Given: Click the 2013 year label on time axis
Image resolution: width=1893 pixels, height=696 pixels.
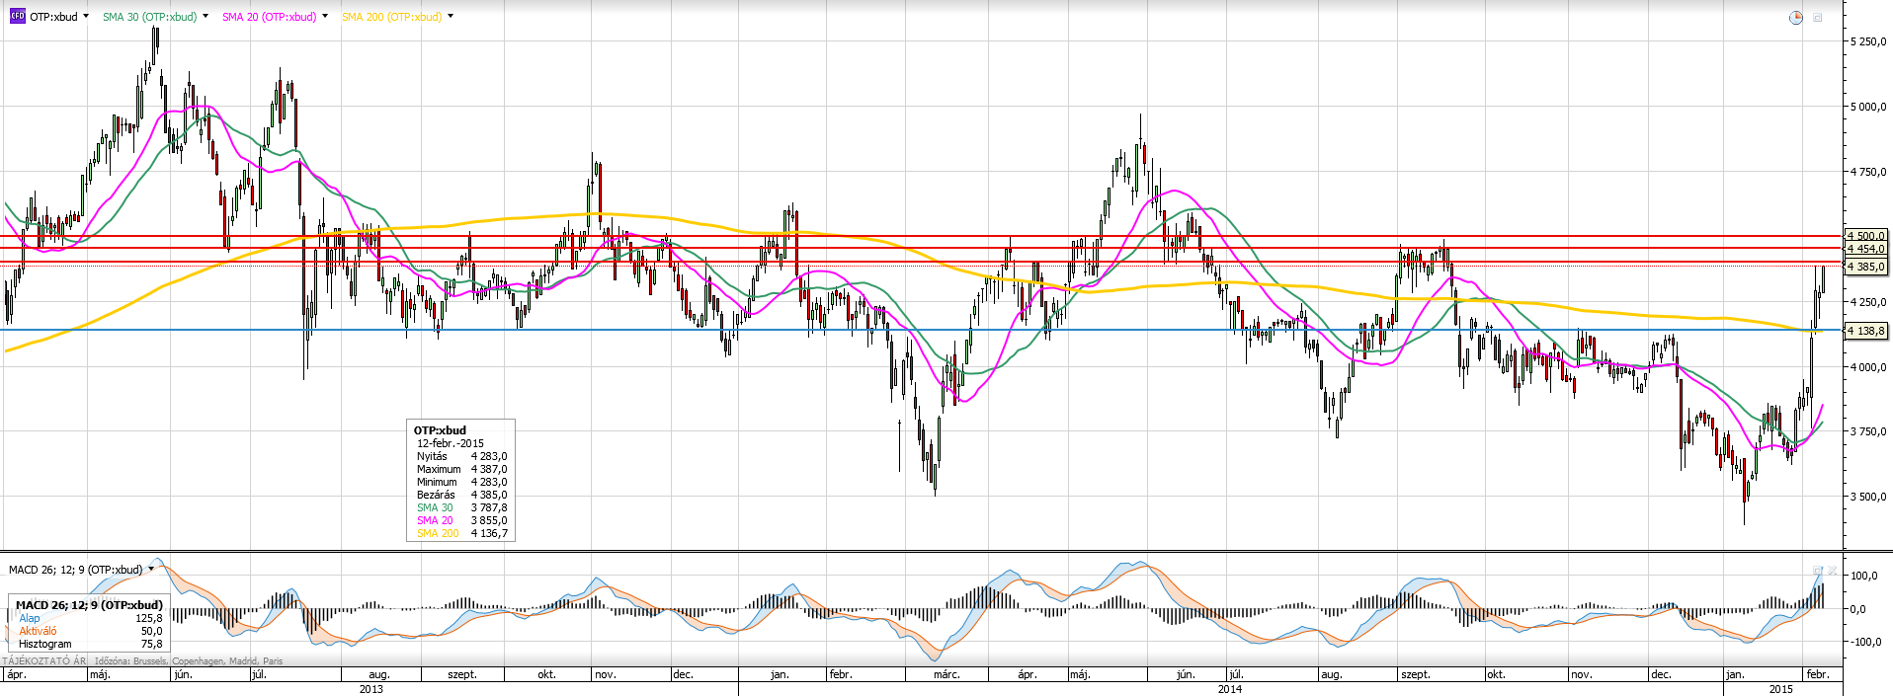Looking at the screenshot, I should [371, 689].
